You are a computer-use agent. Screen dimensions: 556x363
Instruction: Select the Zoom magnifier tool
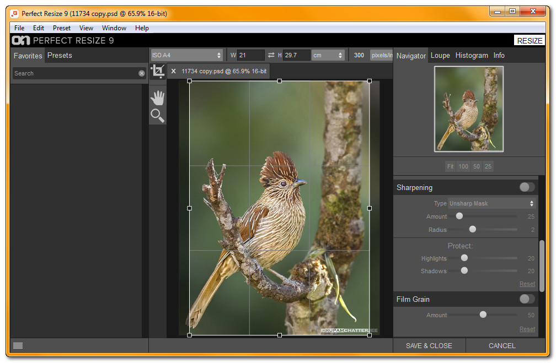(158, 116)
